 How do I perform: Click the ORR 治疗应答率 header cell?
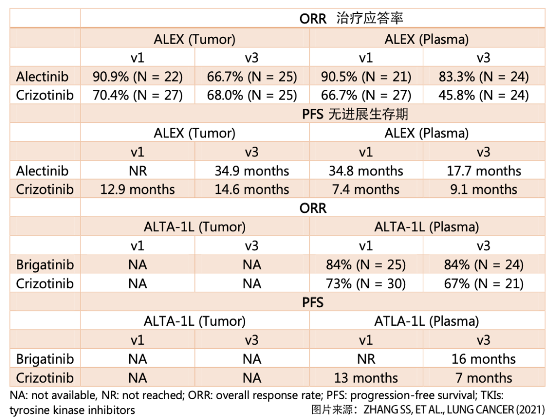coord(351,19)
